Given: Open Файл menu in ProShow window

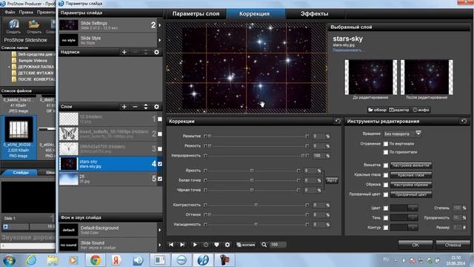Looking at the screenshot, I should [10, 13].
